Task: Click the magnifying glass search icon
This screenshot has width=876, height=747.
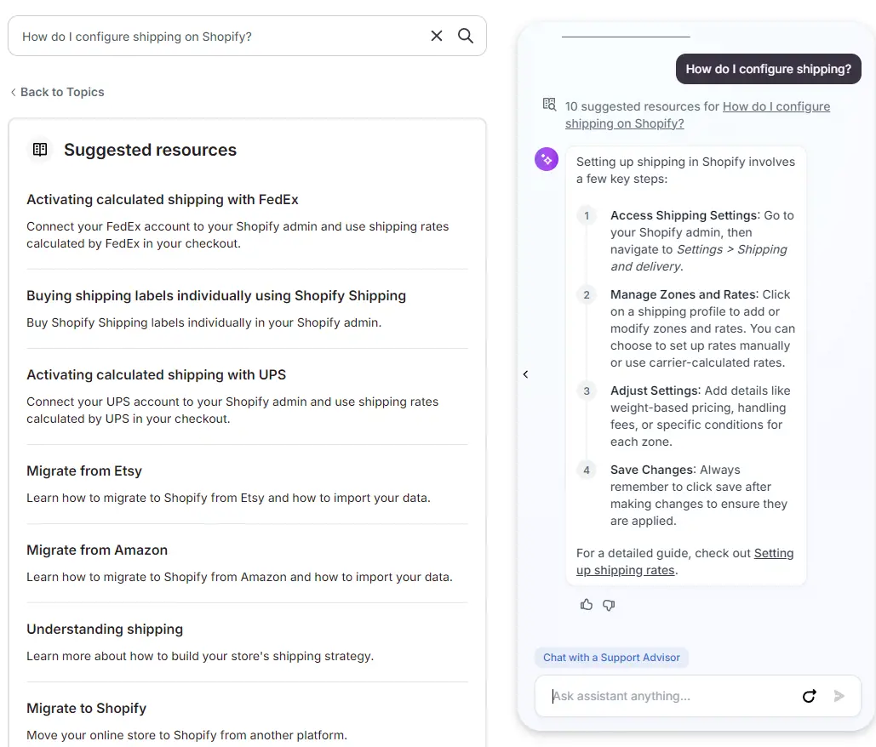Action: [x=466, y=36]
